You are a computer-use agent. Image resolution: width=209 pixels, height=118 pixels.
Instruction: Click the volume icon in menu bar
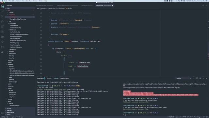tap(176, 1)
